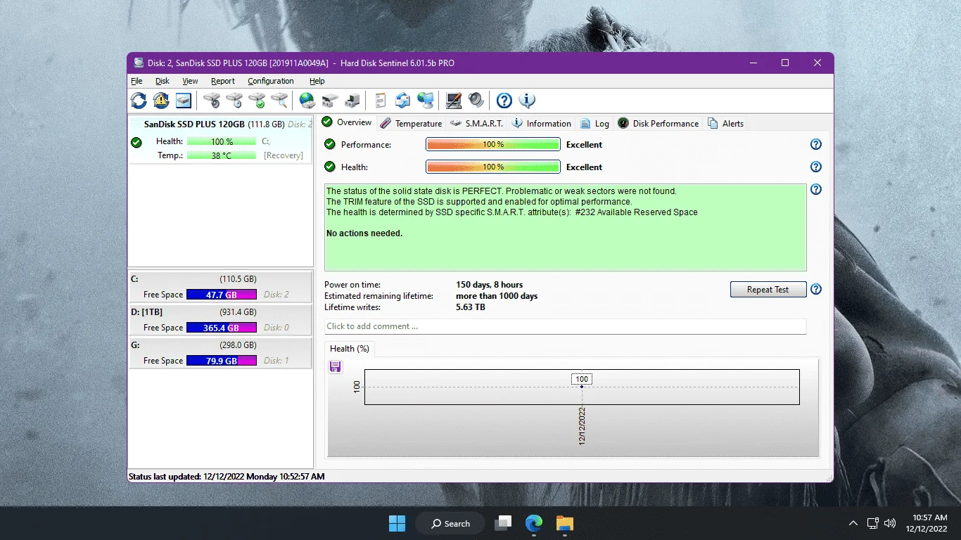
Task: Click the C: free space 47.7 GB bar
Action: click(x=222, y=295)
